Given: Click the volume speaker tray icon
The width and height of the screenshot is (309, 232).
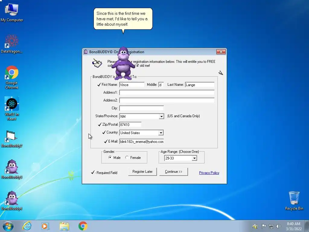Looking at the screenshot, I should pyautogui.click(x=279, y=226).
